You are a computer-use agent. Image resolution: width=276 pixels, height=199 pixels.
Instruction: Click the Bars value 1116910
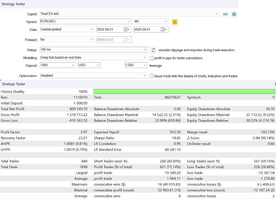pos(81,97)
